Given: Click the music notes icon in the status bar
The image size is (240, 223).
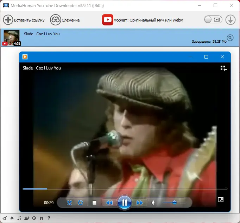Looking at the screenshot, I should click(x=19, y=218).
